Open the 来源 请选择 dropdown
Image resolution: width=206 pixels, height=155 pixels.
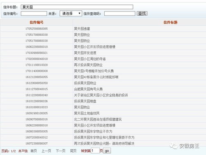[x=71, y=14]
